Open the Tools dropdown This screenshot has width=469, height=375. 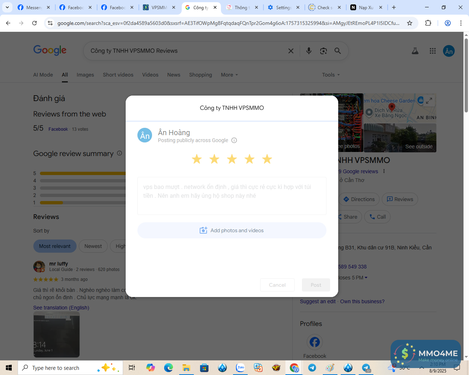[x=331, y=75]
